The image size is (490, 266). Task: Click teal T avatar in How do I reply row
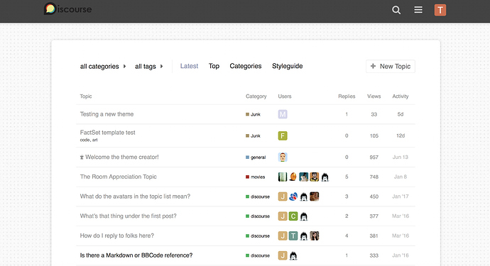click(293, 235)
